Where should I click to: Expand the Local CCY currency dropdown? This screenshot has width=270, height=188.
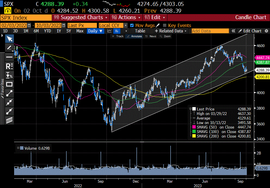point(125,25)
